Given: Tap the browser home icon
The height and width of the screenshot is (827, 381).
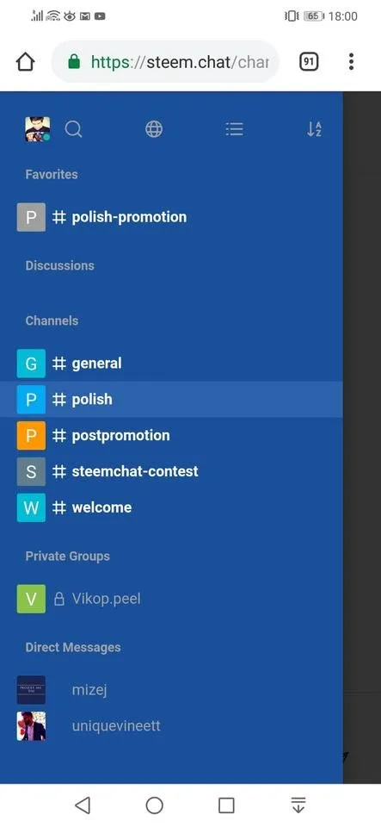Looking at the screenshot, I should 25,62.
